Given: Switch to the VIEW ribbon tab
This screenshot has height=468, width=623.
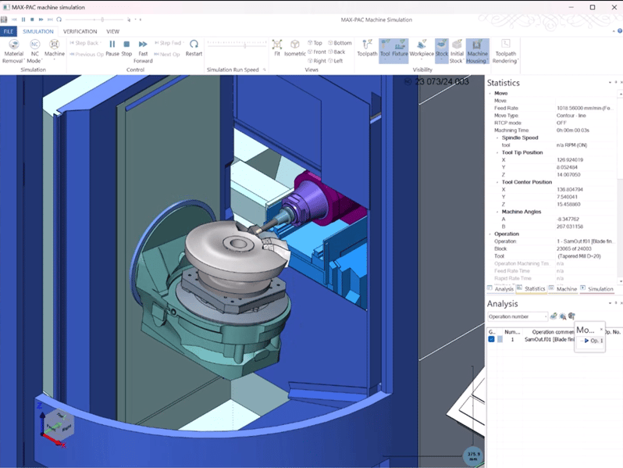Looking at the screenshot, I should (x=113, y=31).
